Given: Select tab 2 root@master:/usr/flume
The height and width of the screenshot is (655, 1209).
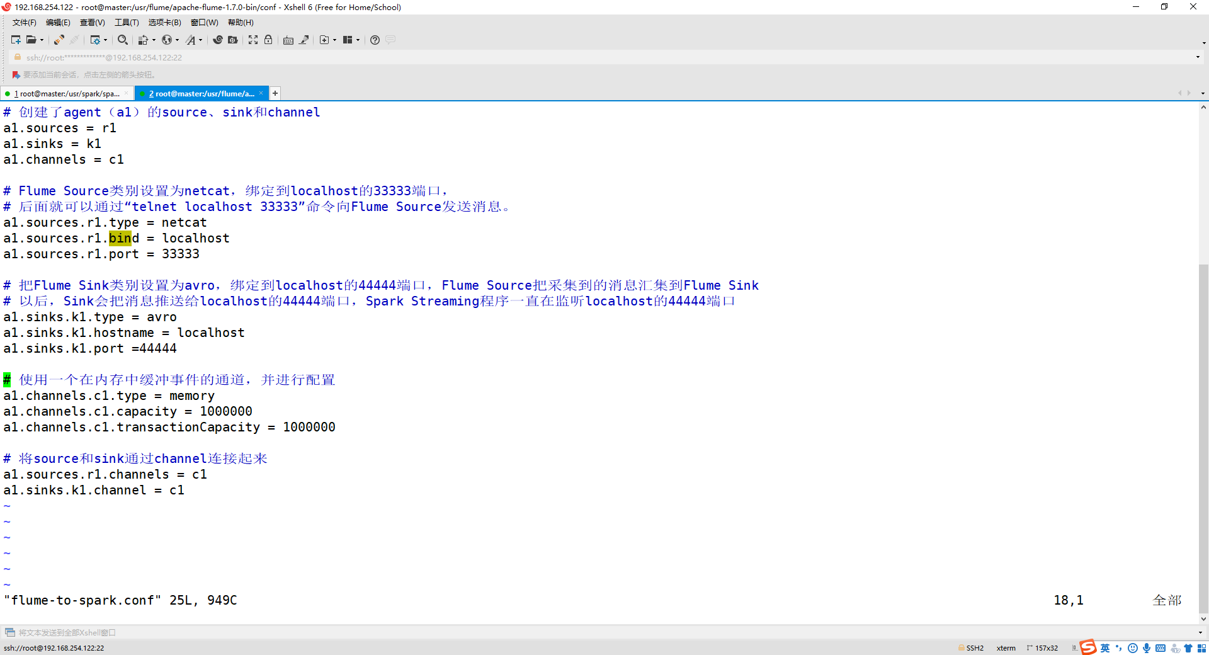Looking at the screenshot, I should (201, 94).
